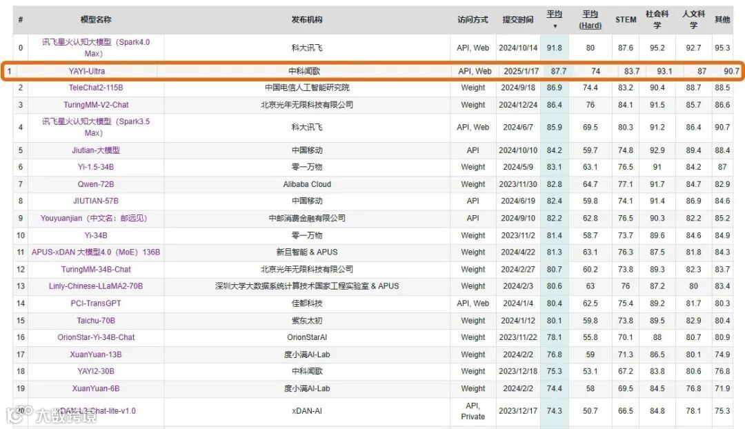745x429 pixels.
Task: Open JIUTIAN-57B model link
Action: (x=96, y=201)
